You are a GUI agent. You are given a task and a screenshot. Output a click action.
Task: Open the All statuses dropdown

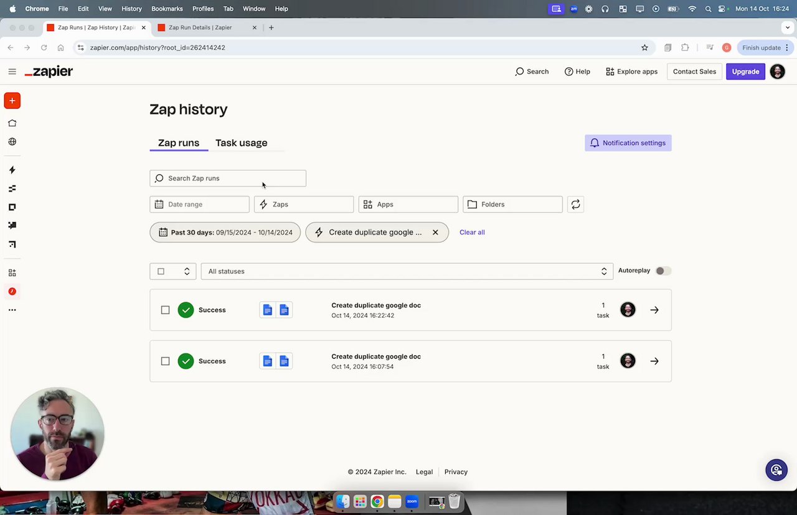pos(407,271)
